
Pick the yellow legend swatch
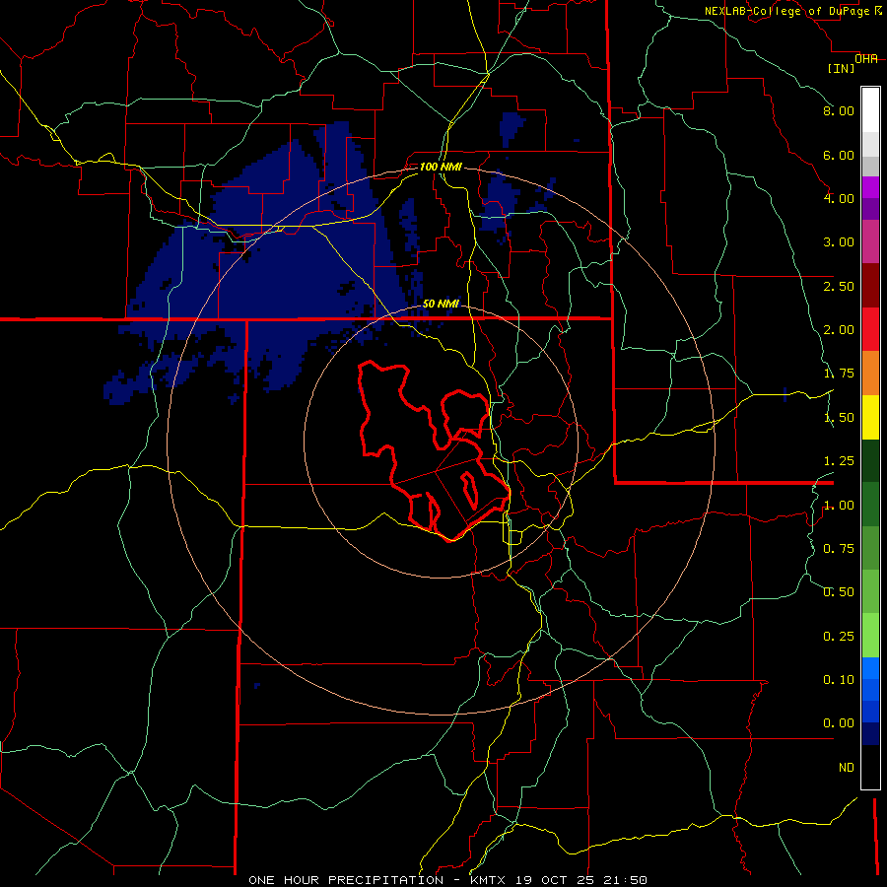tap(870, 417)
